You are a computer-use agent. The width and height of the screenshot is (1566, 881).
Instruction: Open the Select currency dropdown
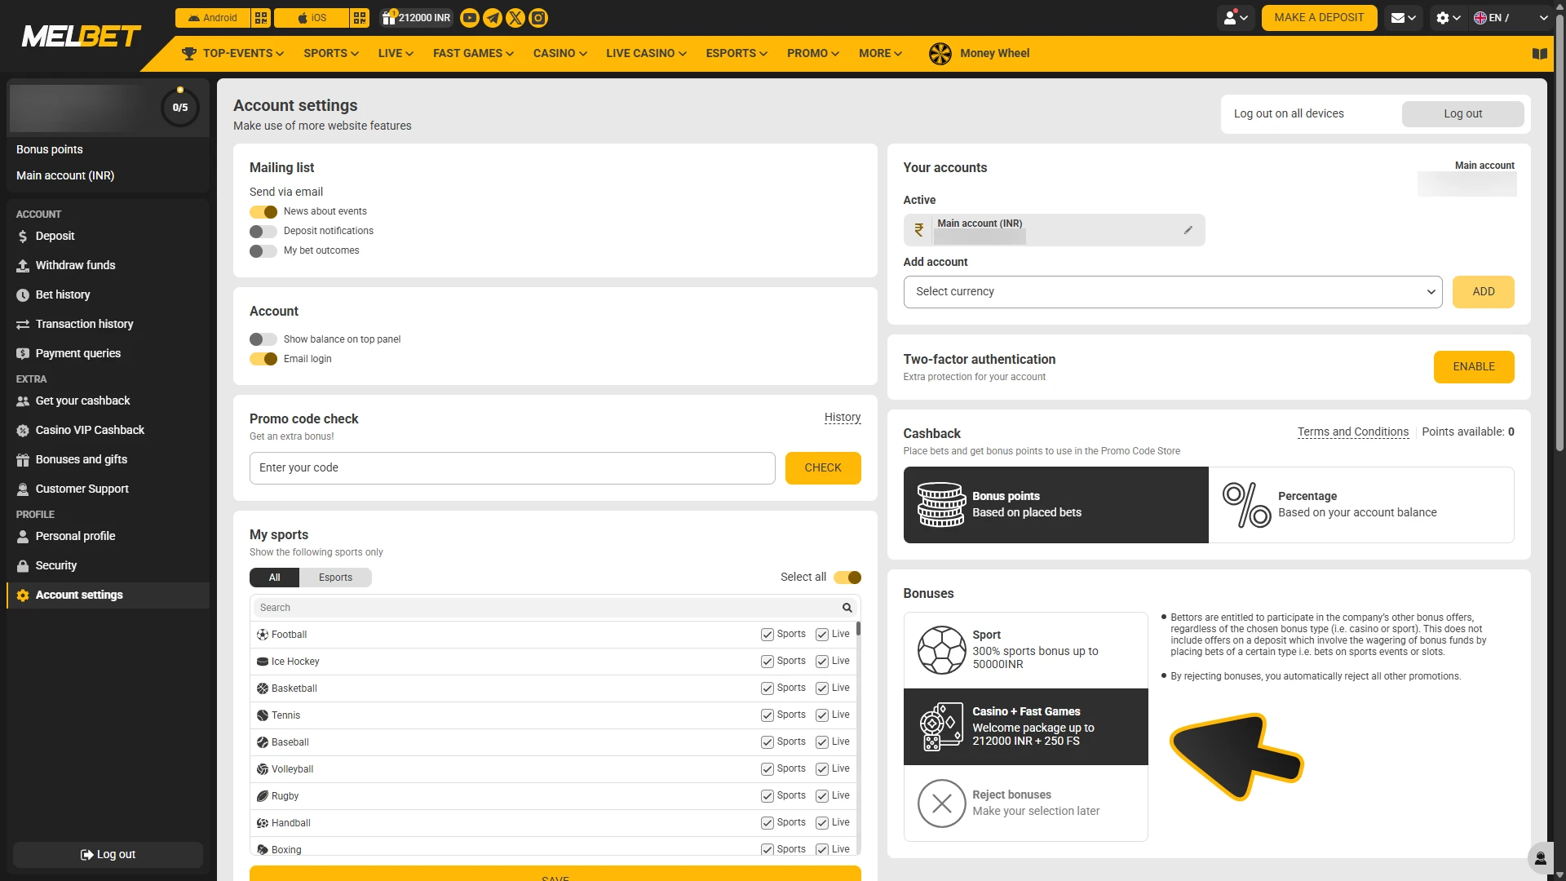[x=1173, y=292]
